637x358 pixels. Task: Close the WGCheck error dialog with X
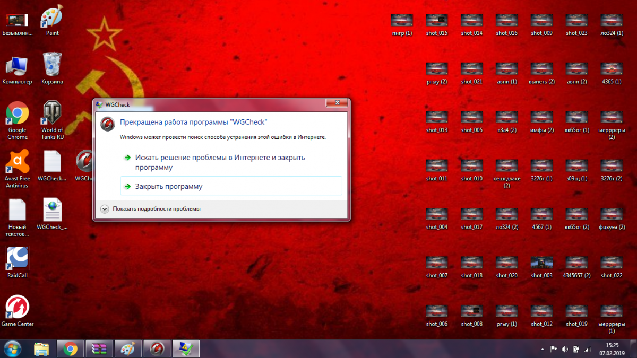[x=337, y=103]
